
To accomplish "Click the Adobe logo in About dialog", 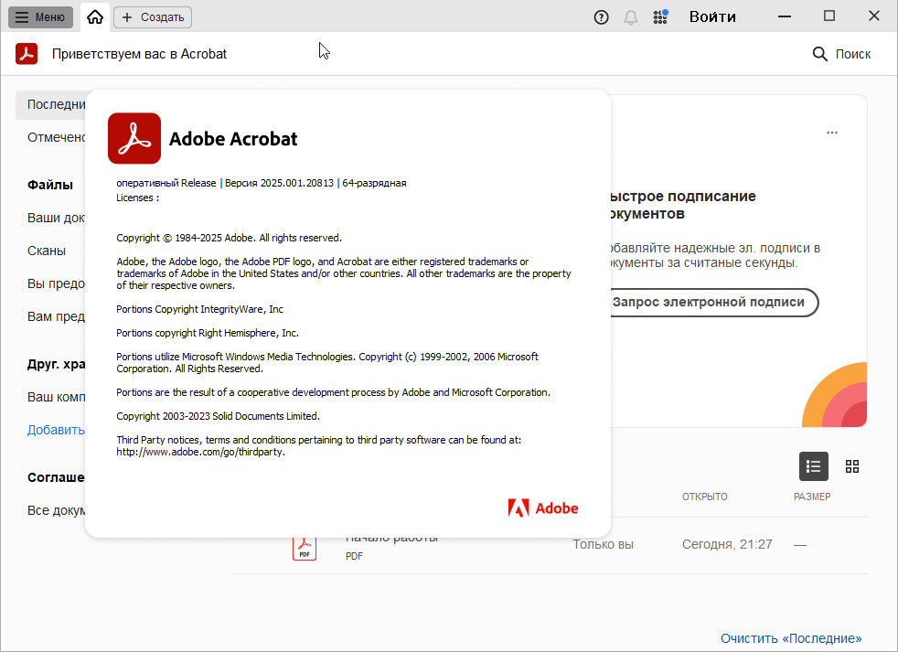I will pyautogui.click(x=543, y=508).
